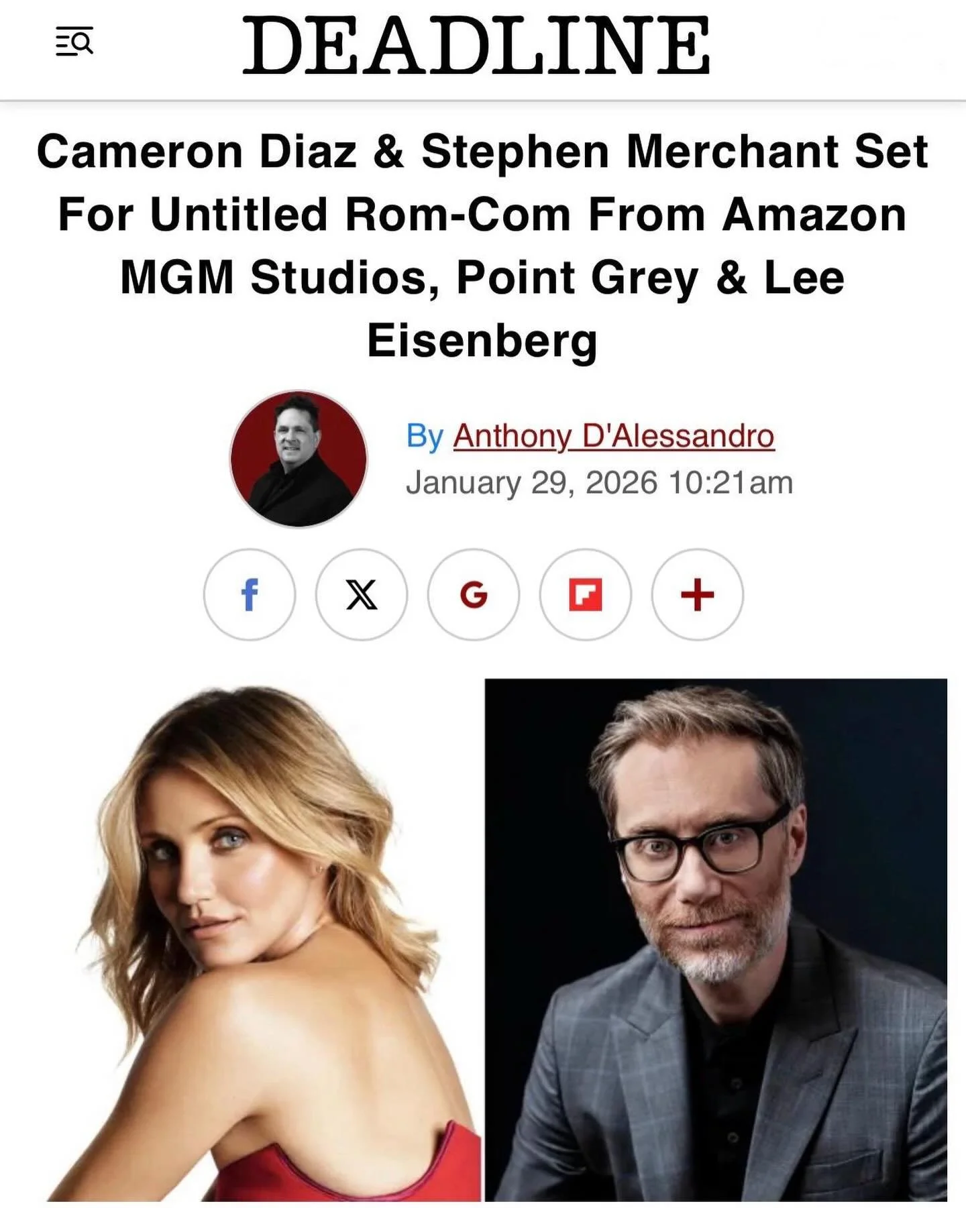Open the menu and search icon

(x=74, y=42)
